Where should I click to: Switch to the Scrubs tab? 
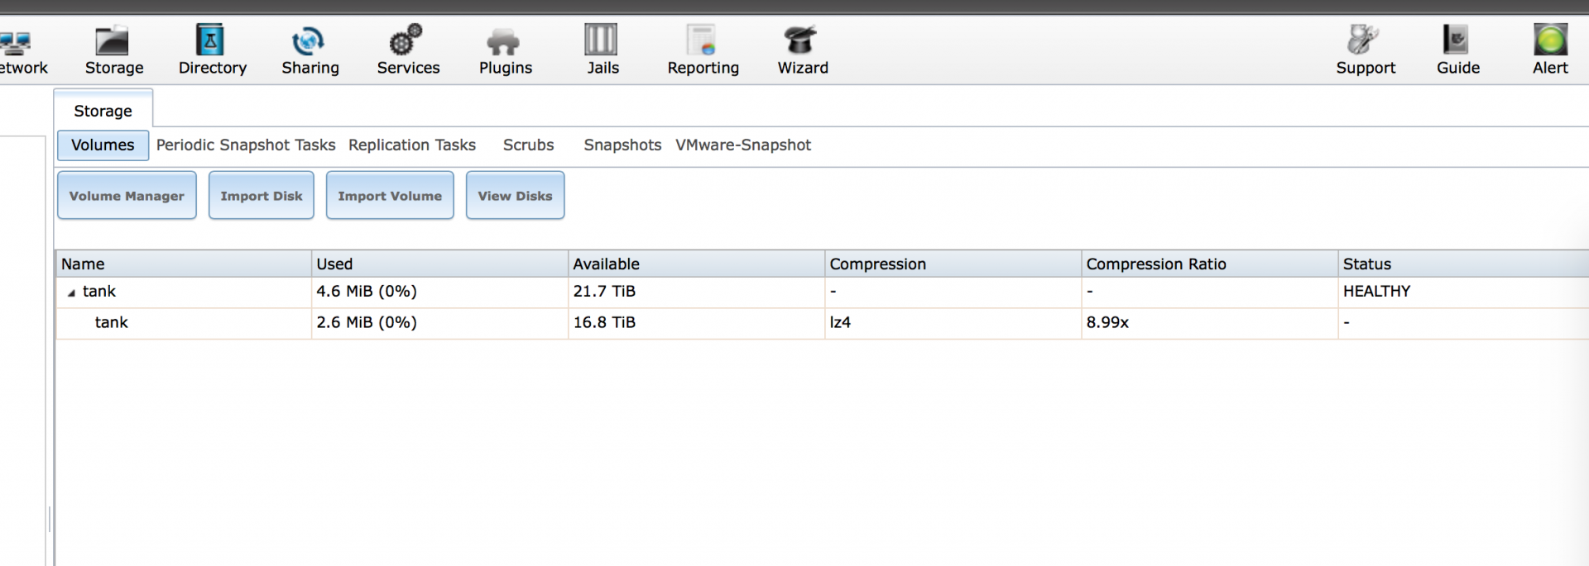pos(528,145)
